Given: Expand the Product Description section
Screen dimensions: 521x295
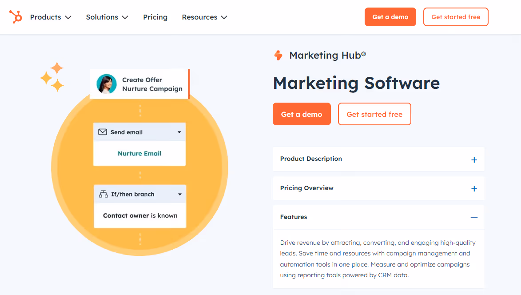Looking at the screenshot, I should pyautogui.click(x=379, y=159).
